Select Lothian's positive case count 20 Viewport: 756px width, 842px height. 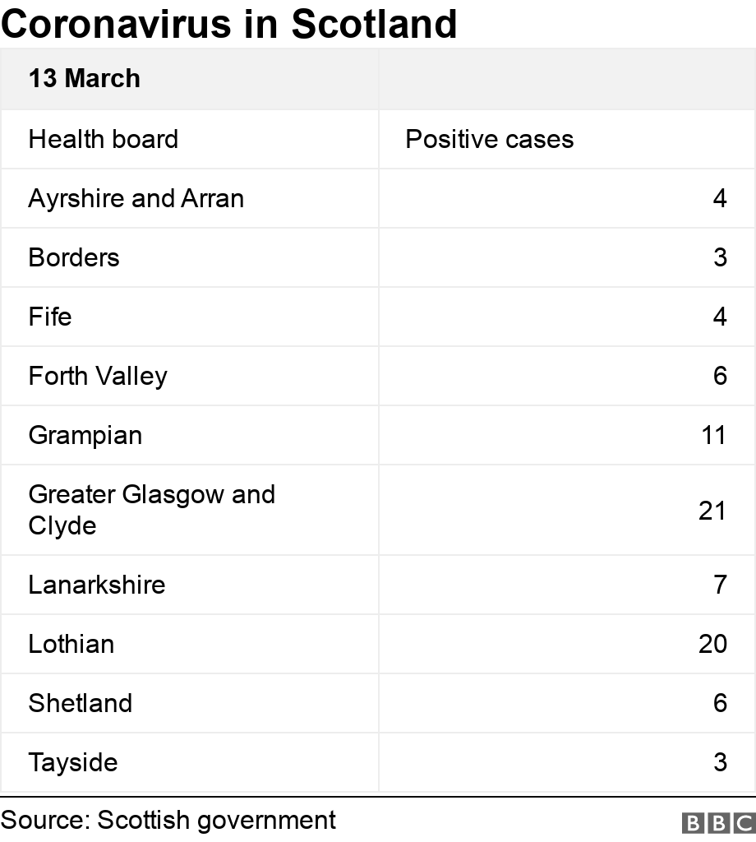tap(712, 644)
